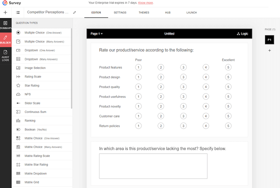Rate Product features as 5
The height and width of the screenshot is (188, 280).
click(228, 67)
